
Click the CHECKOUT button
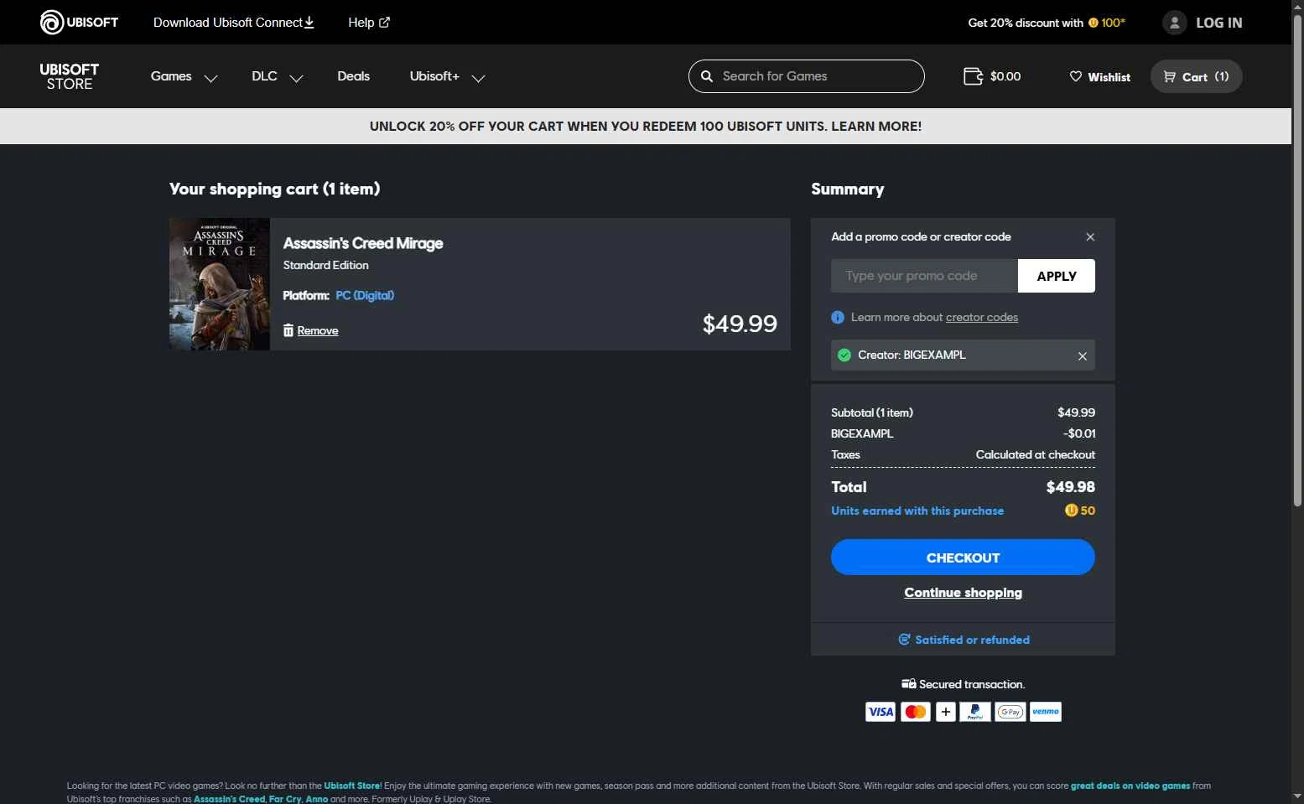click(x=963, y=558)
